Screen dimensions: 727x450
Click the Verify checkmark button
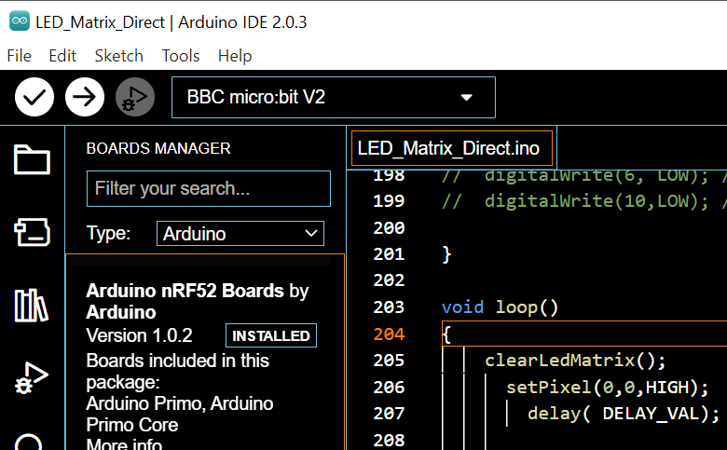34,97
